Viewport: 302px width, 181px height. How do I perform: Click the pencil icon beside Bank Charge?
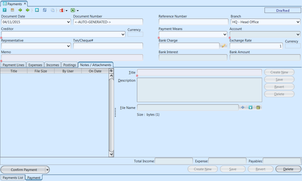tap(224, 46)
